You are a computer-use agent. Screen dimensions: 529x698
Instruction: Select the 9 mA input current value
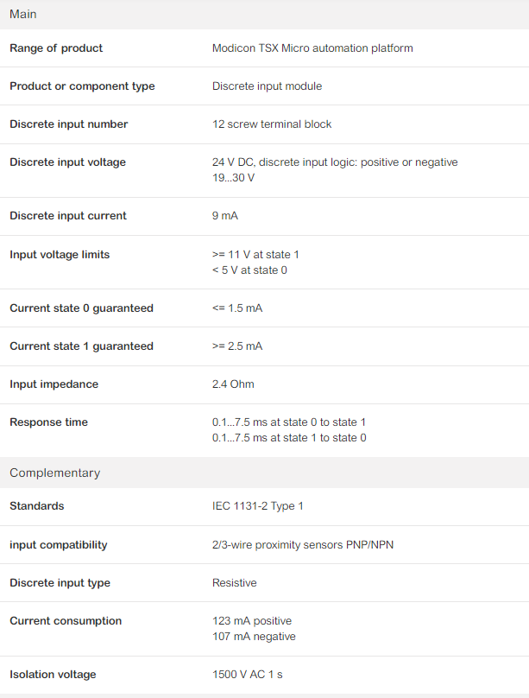[225, 216]
